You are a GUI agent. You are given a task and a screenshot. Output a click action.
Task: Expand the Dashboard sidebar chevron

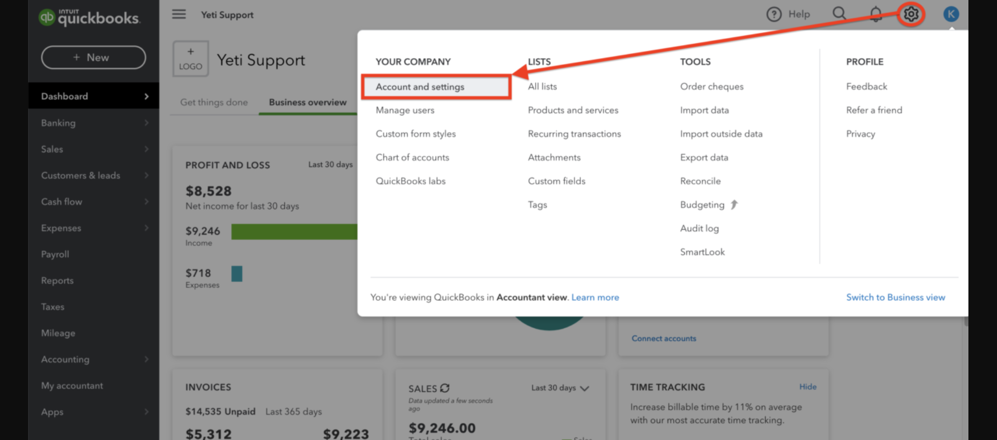(147, 96)
